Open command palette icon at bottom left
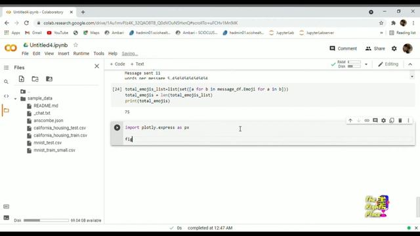The image size is (420, 236). pos(6,206)
